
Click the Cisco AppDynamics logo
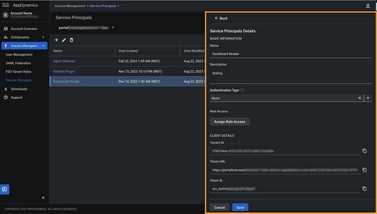click(x=20, y=5)
